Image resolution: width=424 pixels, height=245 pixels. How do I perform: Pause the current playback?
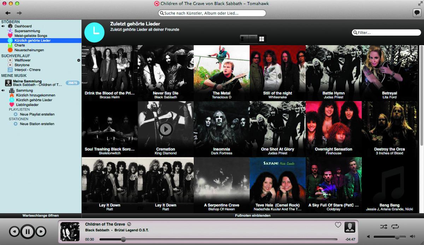[28, 232]
